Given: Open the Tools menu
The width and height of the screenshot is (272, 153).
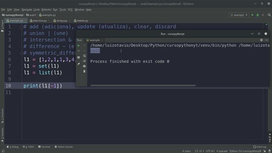Looking at the screenshot, I should tap(62, 10).
